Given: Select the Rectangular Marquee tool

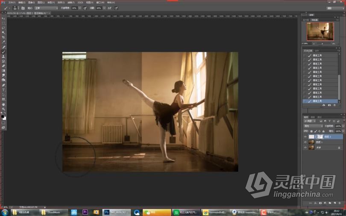Looking at the screenshot, I should point(3,23).
